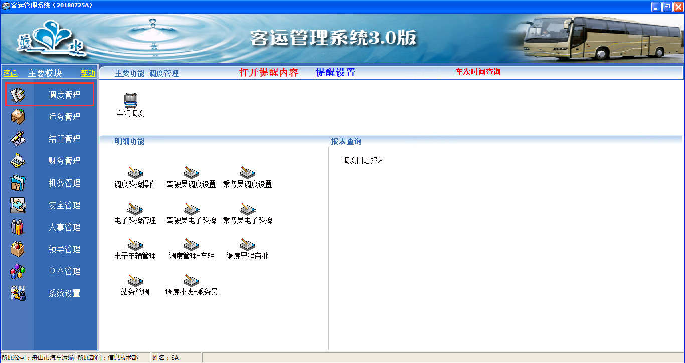Click the 客运管理系统 title bar icon
This screenshot has width=685, height=363.
click(x=6, y=6)
